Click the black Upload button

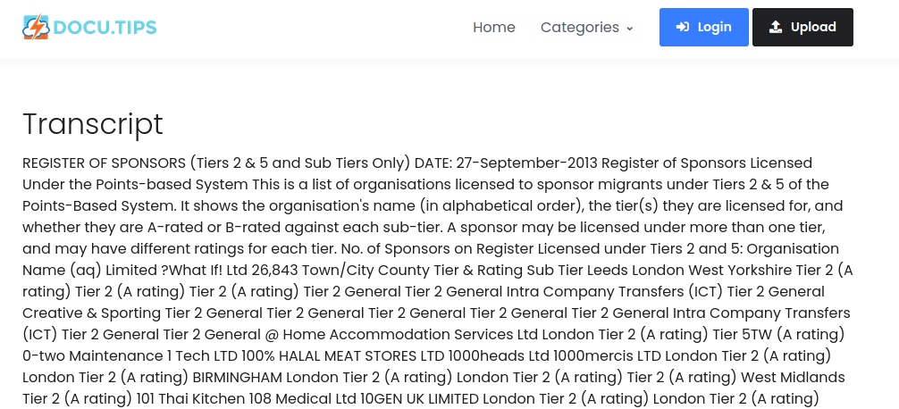click(x=802, y=27)
